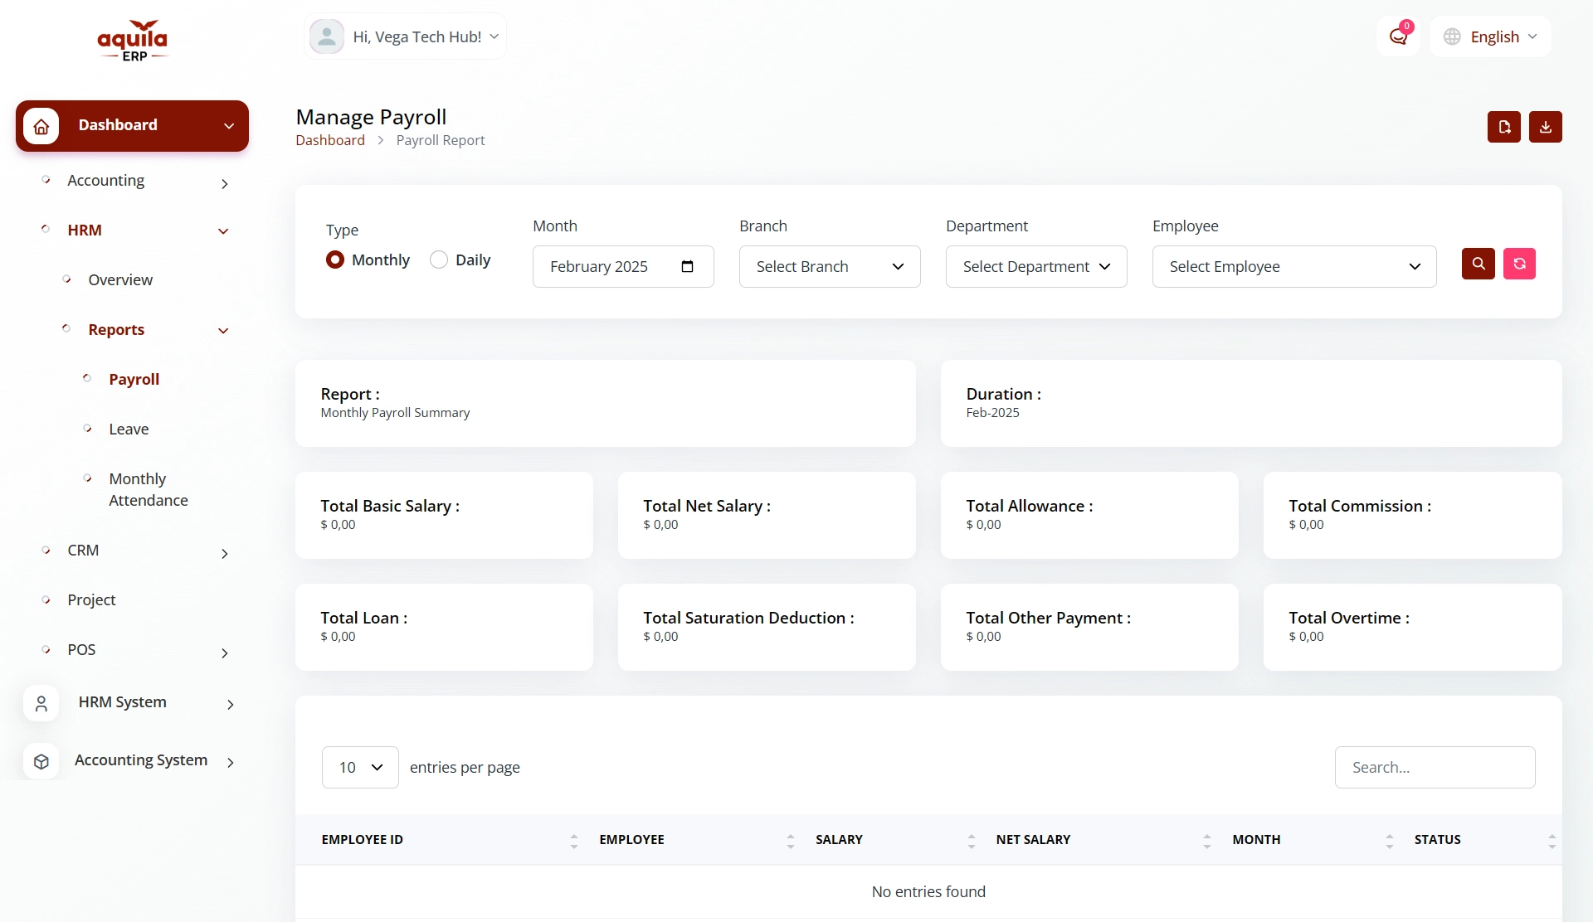
Task: Click the globe language icon
Action: pos(1452,36)
